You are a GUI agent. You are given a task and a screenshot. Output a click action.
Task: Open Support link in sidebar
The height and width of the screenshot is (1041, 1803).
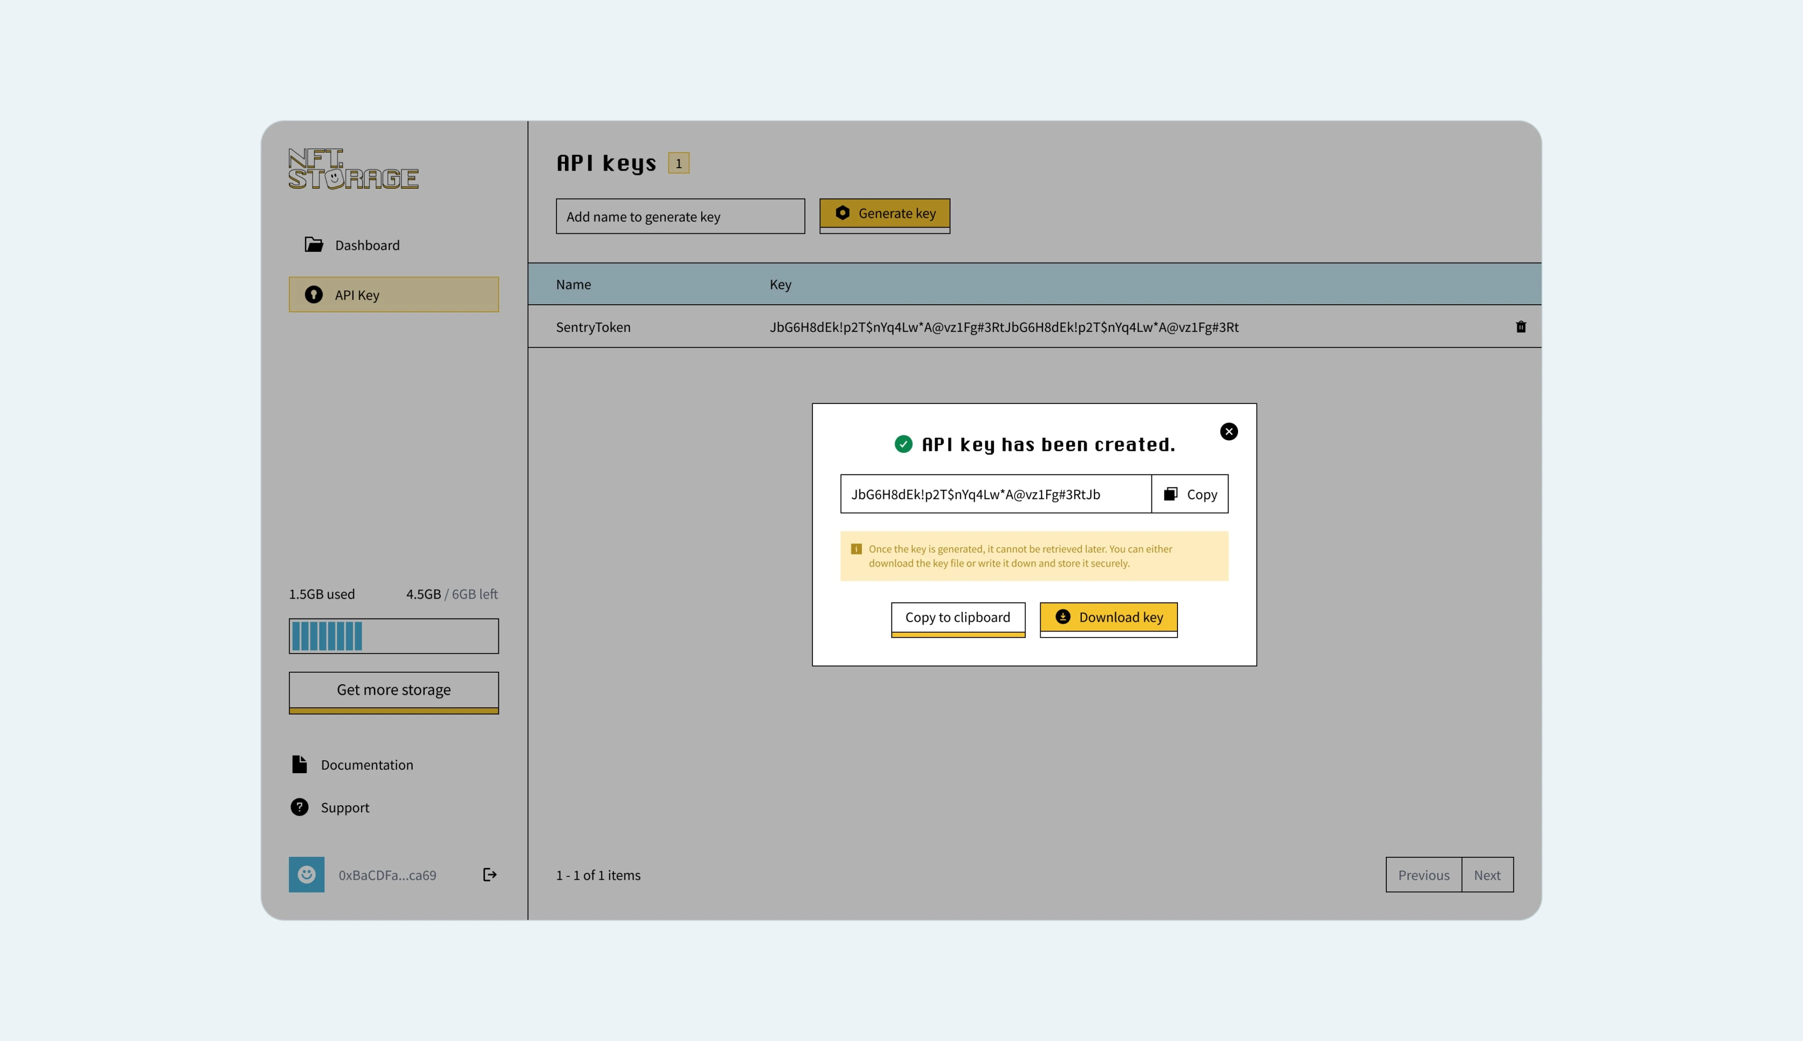(345, 807)
